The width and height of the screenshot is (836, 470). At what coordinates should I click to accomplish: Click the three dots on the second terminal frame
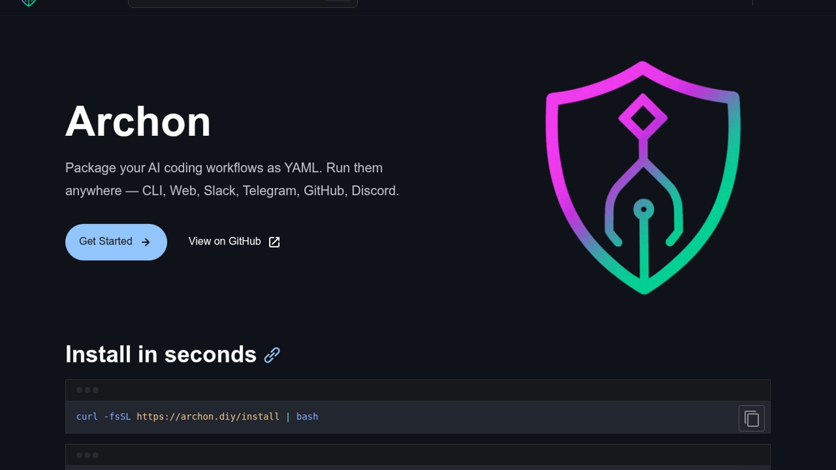click(x=88, y=455)
